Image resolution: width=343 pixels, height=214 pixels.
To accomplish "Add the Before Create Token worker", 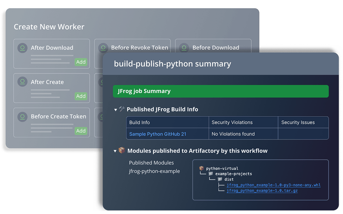I will [x=81, y=131].
